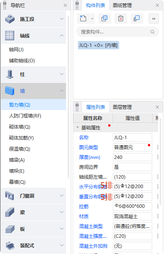The image size is (164, 254).
Task: Click the copy component icon
Action: (104, 19)
